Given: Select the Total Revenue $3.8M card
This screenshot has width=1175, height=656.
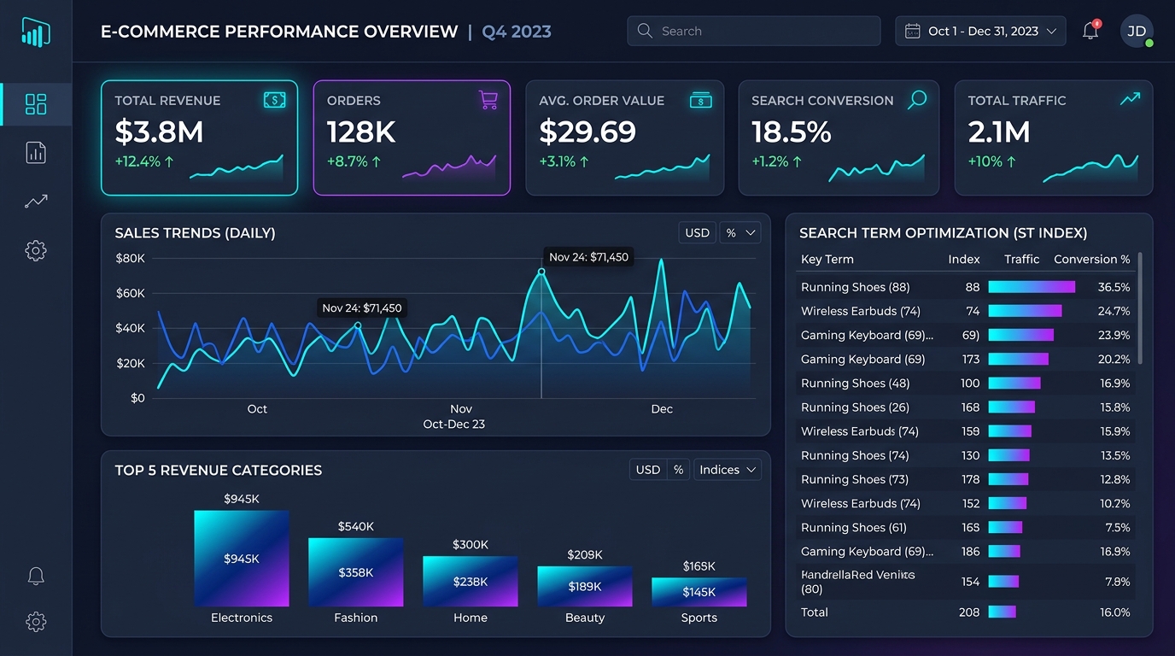Looking at the screenshot, I should click(199, 138).
